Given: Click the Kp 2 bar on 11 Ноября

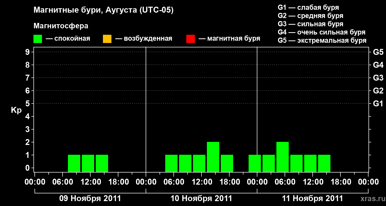Looking at the screenshot, I should click(x=283, y=157).
